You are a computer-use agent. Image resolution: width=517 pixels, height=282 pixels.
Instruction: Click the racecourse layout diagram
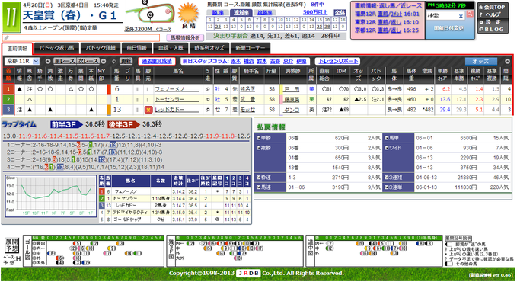coord(150,13)
